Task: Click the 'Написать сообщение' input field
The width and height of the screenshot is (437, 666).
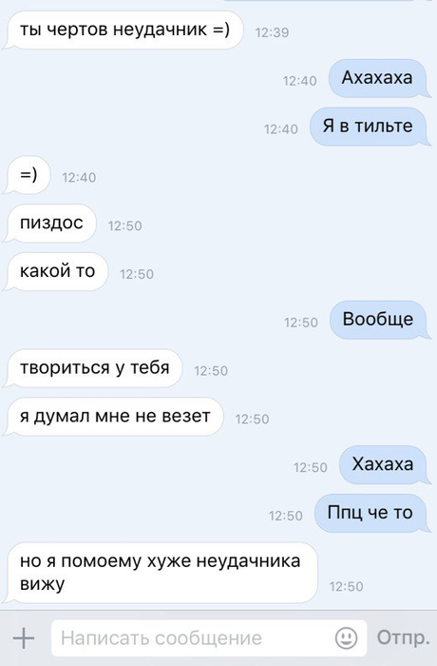Action: [x=209, y=638]
